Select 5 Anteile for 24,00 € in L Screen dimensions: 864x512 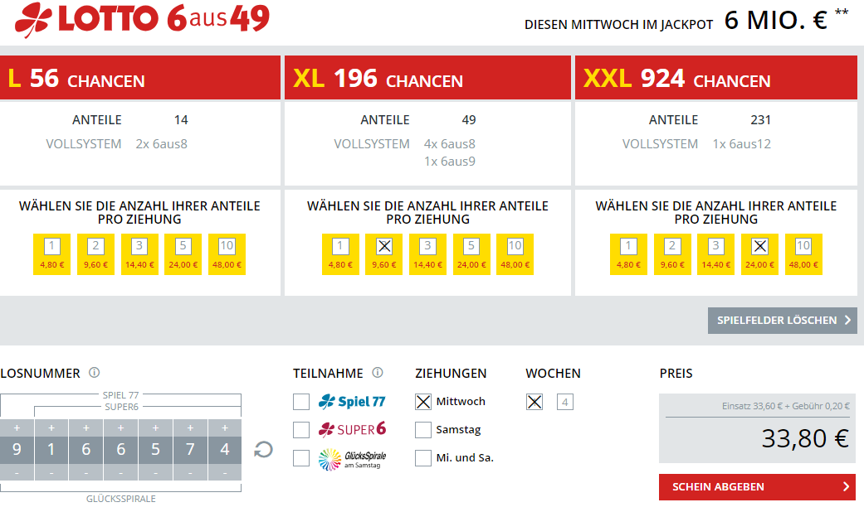click(183, 254)
